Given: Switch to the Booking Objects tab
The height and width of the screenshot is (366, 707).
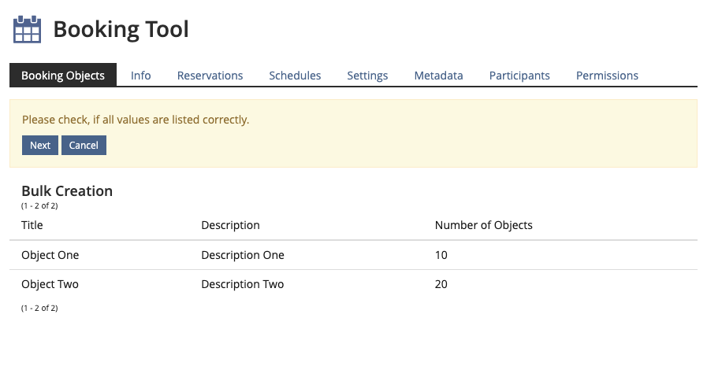Looking at the screenshot, I should pyautogui.click(x=63, y=76).
